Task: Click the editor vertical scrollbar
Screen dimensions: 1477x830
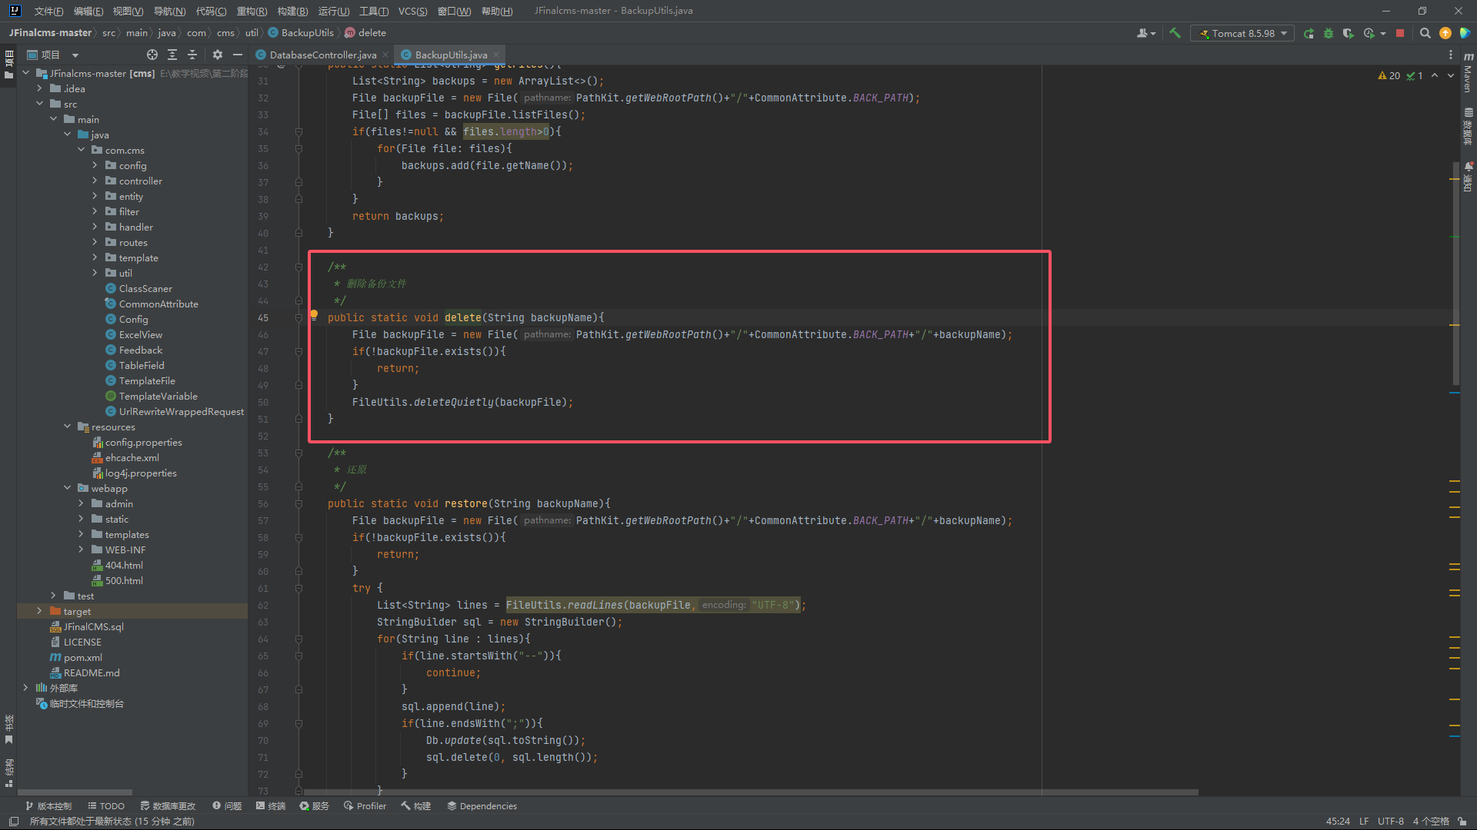Action: [1455, 273]
